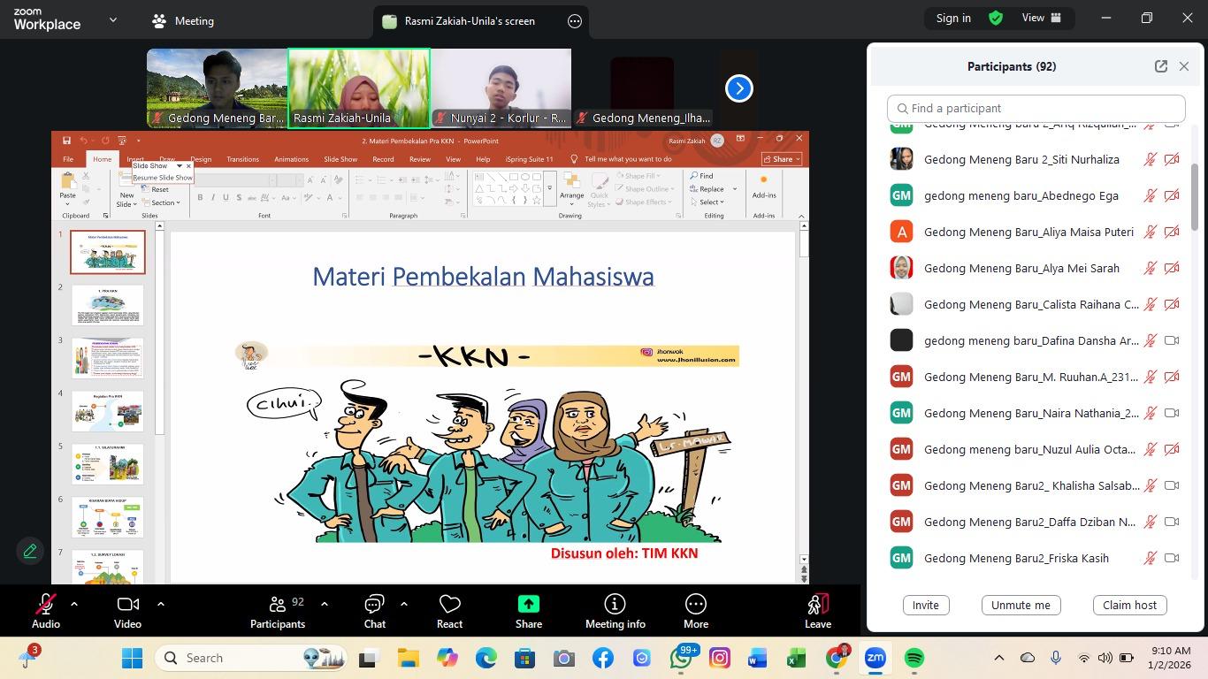Screen dimensions: 1208x679
Task: Switch to the Animations ribbon tab
Action: pos(290,159)
